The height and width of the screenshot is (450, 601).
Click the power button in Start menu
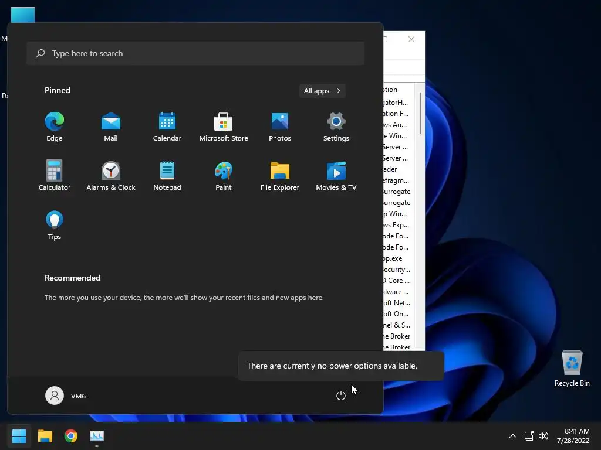(x=341, y=396)
